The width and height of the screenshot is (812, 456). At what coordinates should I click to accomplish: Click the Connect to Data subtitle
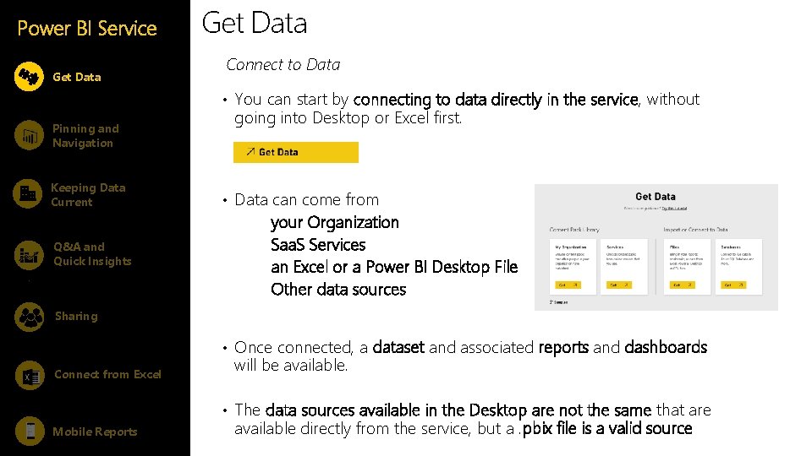click(x=283, y=65)
